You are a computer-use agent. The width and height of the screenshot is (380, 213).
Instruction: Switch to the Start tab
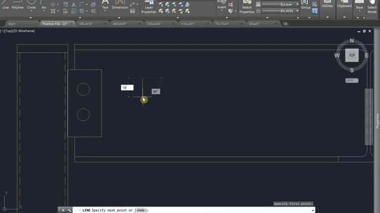click(x=11, y=24)
